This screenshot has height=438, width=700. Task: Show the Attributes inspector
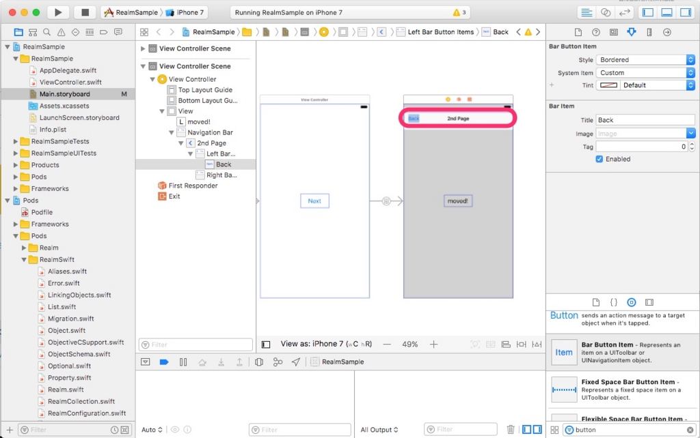pyautogui.click(x=631, y=32)
